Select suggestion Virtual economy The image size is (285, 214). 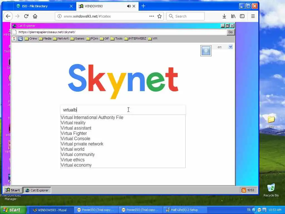(x=123, y=165)
